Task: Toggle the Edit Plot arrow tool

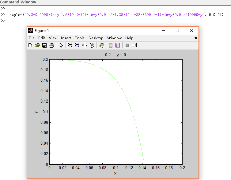Action: [x=61, y=45]
